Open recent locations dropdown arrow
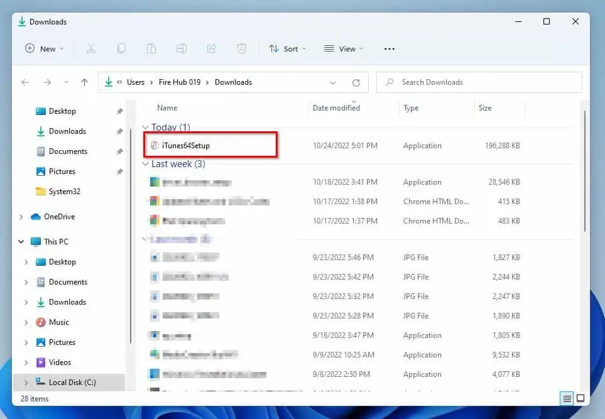 click(x=66, y=82)
